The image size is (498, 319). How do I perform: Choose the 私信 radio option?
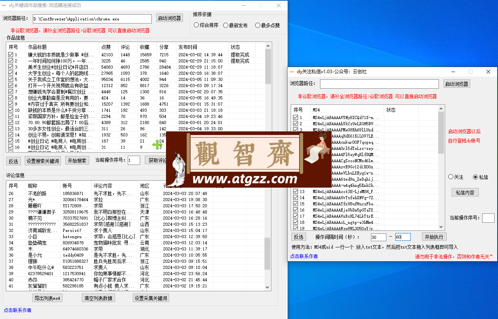pyautogui.click(x=481, y=177)
